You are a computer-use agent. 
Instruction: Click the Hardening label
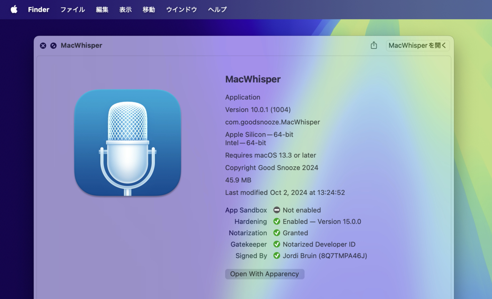251,221
